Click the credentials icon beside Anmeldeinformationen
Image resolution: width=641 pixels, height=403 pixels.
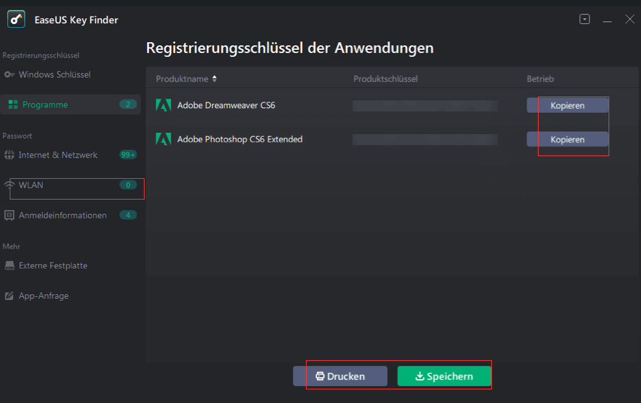pyautogui.click(x=9, y=215)
